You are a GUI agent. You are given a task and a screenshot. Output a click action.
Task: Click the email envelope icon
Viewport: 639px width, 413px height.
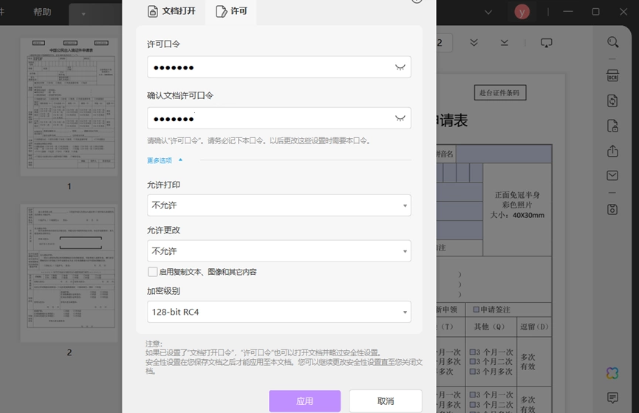click(612, 175)
